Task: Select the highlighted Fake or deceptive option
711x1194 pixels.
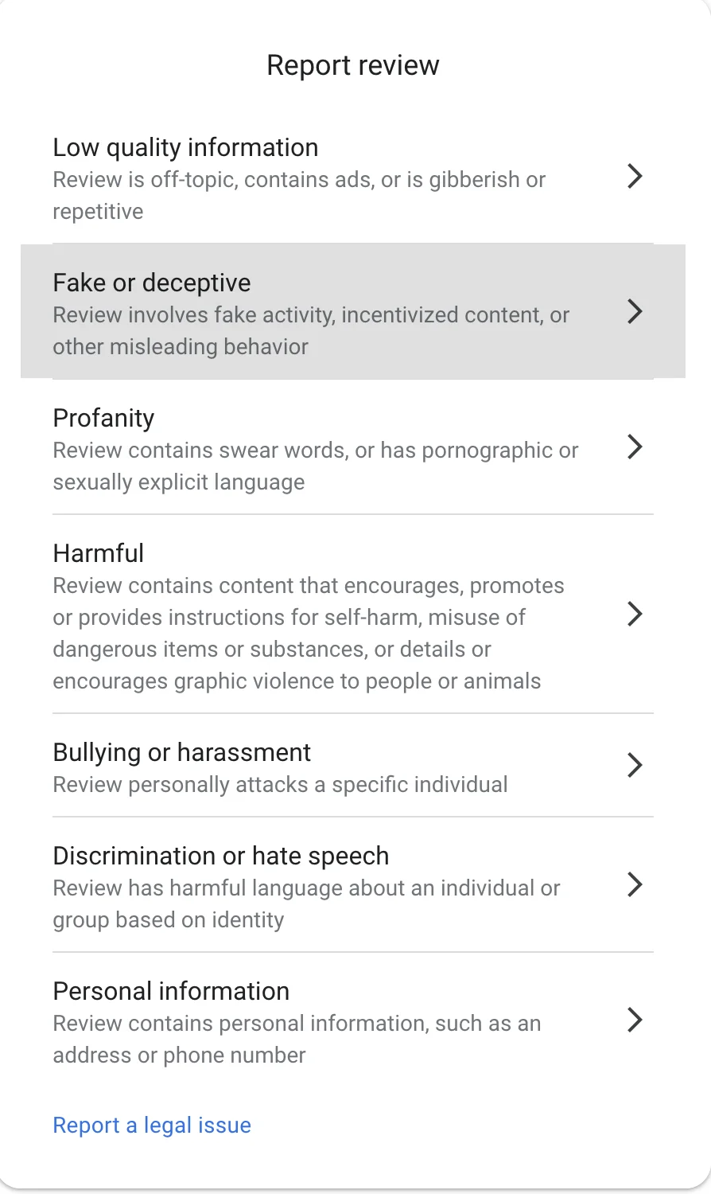Action: pyautogui.click(x=318, y=312)
